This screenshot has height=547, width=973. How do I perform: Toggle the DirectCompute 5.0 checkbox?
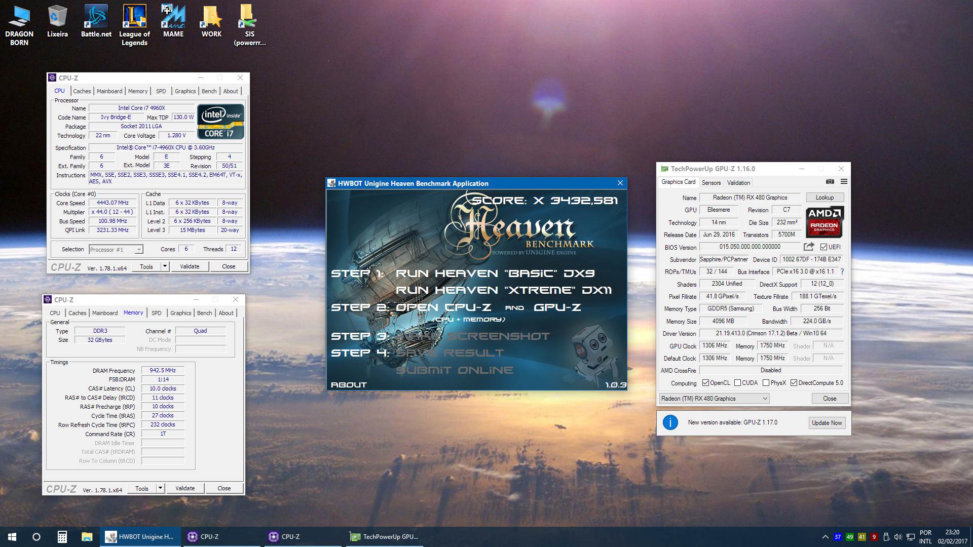point(794,383)
